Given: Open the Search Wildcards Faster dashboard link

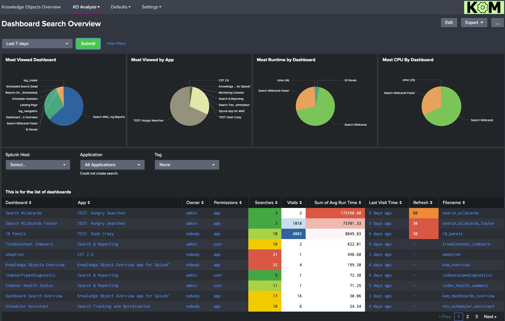Looking at the screenshot, I should [x=31, y=224].
